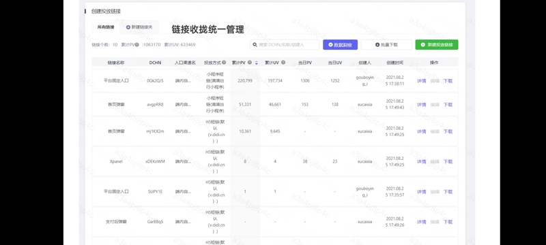The image size is (546, 245).
Task: Select the DCHN cell Gar8Bq5
Action: click(x=156, y=222)
